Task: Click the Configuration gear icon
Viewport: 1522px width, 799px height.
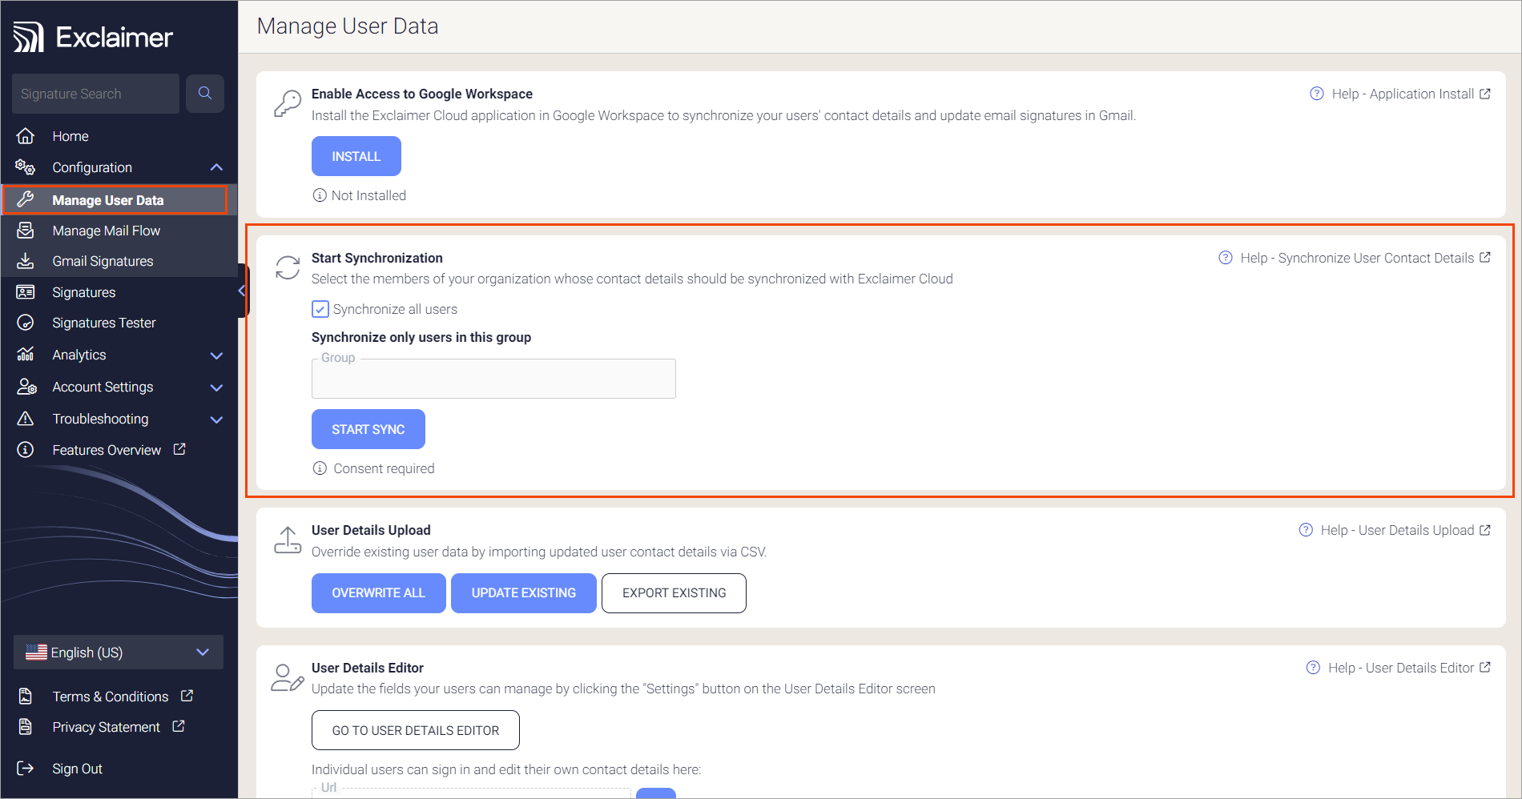Action: pyautogui.click(x=25, y=167)
